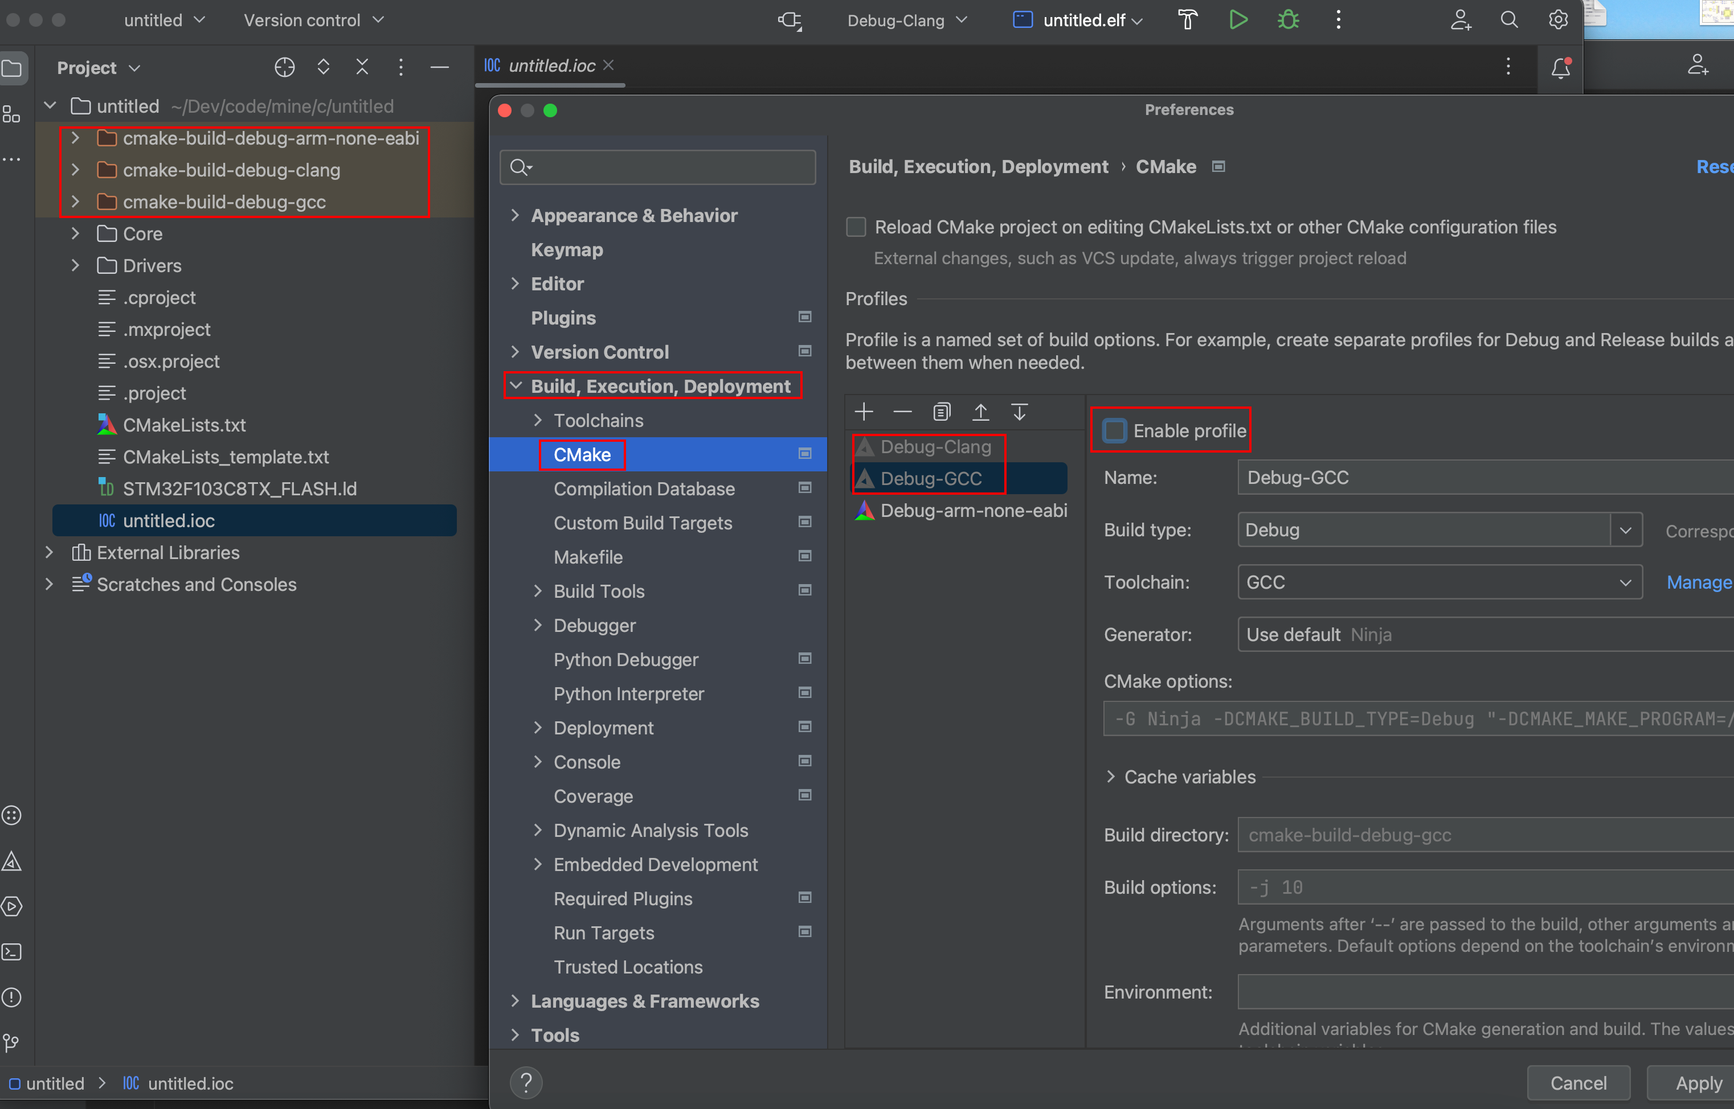Expand the Toolchains settings node
This screenshot has height=1109, width=1734.
[x=537, y=421]
